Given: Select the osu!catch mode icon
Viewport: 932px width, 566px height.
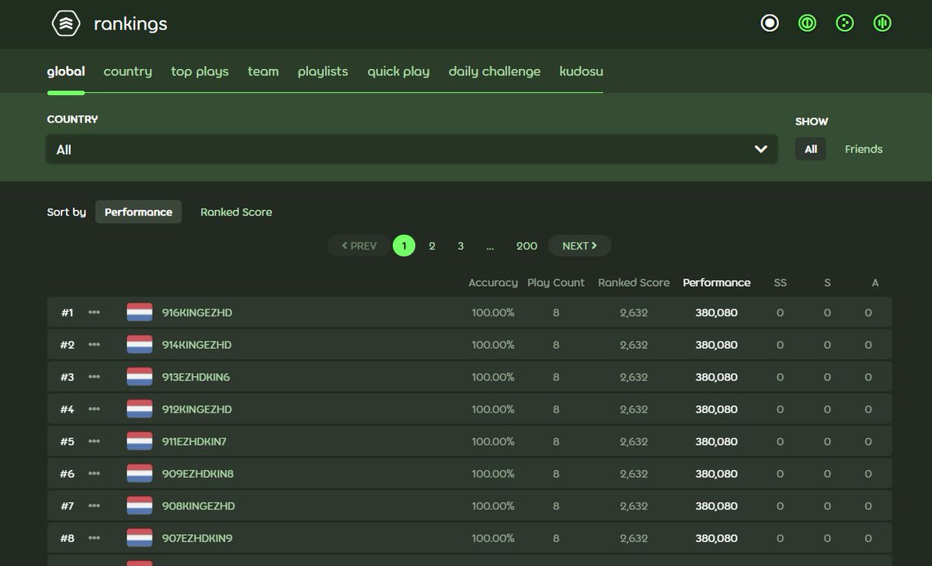Looking at the screenshot, I should 844,23.
